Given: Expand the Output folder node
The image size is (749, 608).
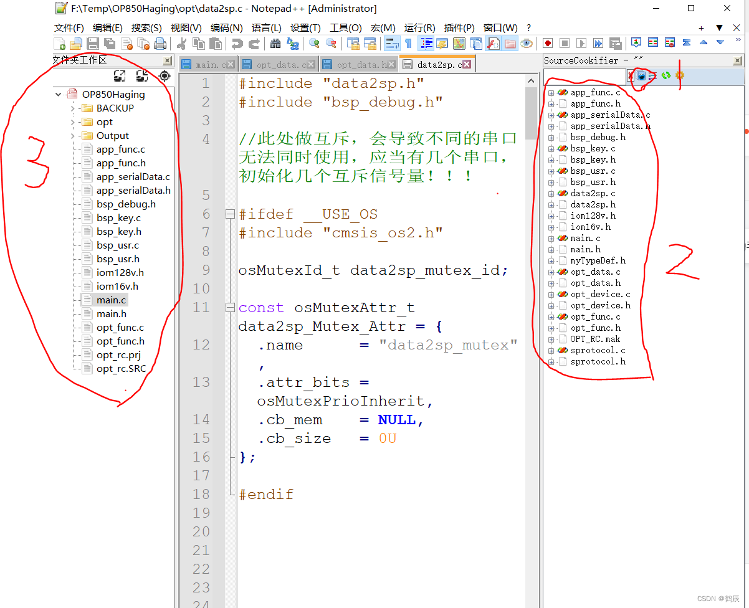Looking at the screenshot, I should pyautogui.click(x=72, y=136).
